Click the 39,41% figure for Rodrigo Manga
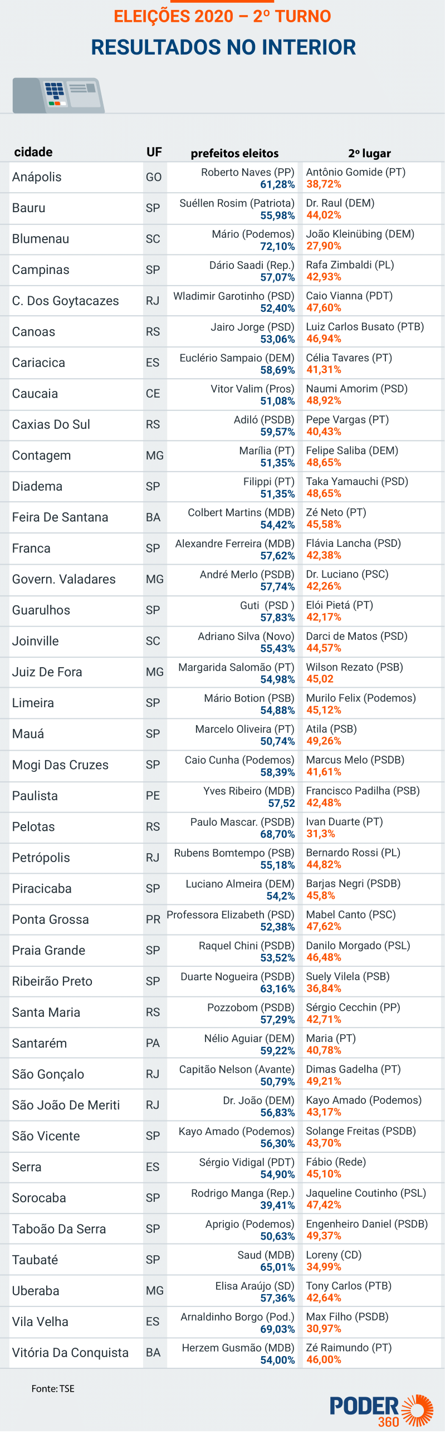 click(277, 1205)
